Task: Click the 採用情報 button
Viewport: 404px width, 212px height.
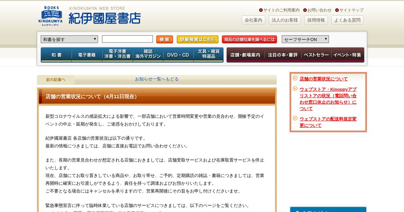Action: [x=316, y=20]
